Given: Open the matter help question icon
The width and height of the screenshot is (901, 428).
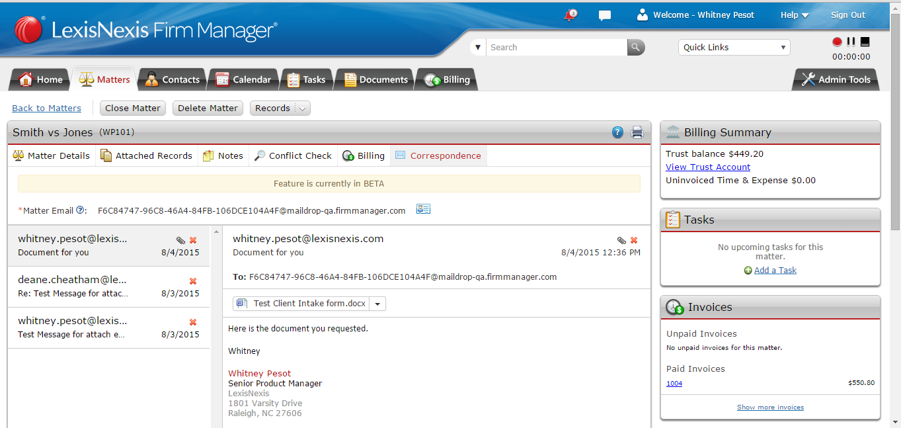Looking at the screenshot, I should tap(617, 132).
